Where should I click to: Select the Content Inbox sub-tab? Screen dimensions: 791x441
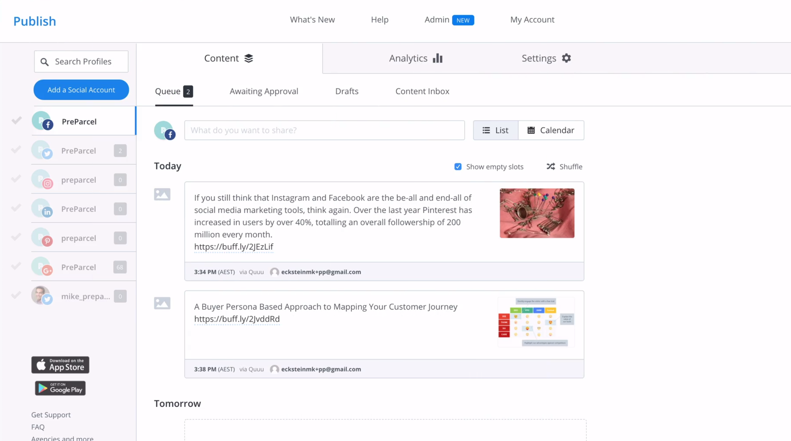coord(422,91)
